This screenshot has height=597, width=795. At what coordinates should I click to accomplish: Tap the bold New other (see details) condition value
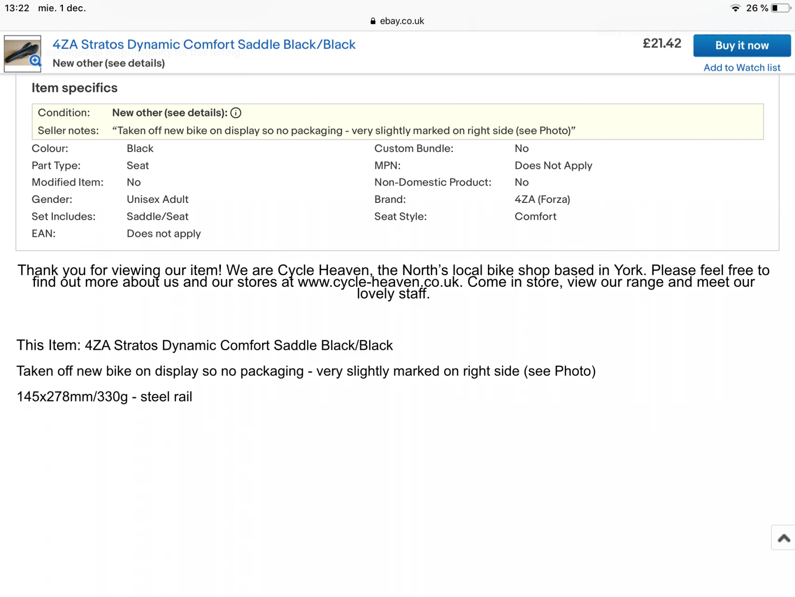tap(170, 113)
